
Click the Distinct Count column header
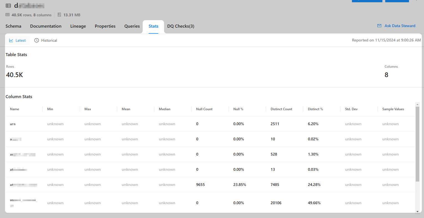281,109
